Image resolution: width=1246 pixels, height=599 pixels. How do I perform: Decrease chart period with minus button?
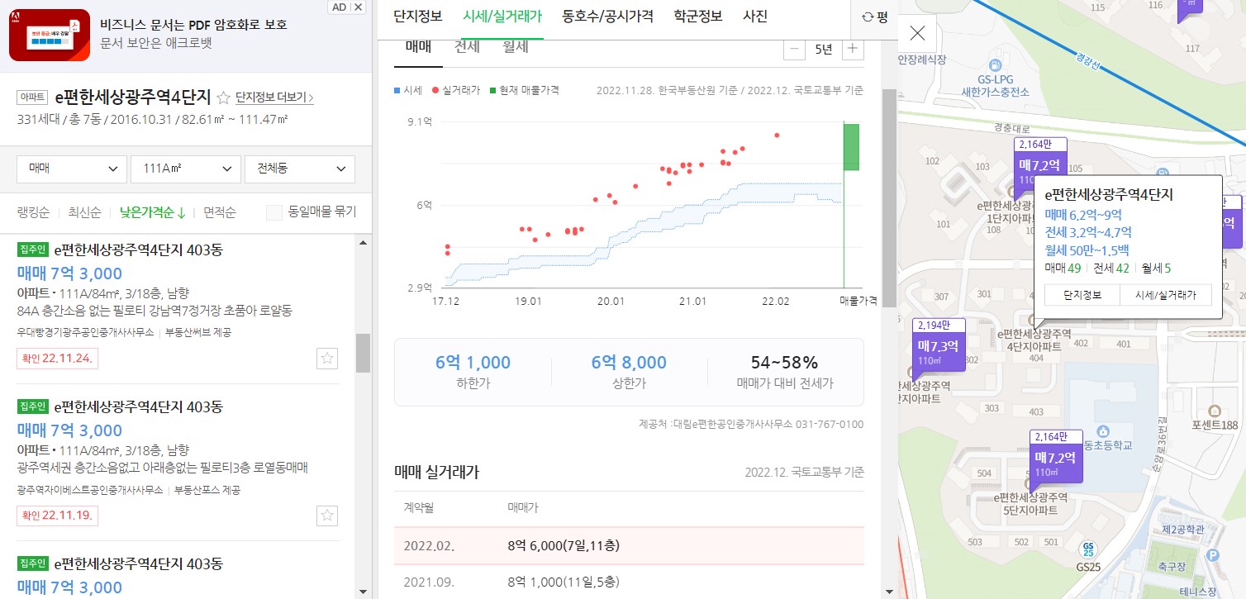794,49
